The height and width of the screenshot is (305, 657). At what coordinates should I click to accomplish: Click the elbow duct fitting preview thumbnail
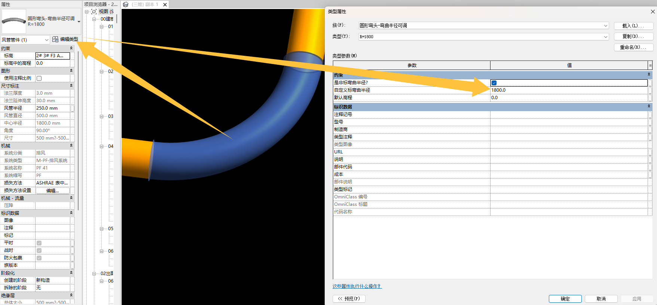click(14, 21)
